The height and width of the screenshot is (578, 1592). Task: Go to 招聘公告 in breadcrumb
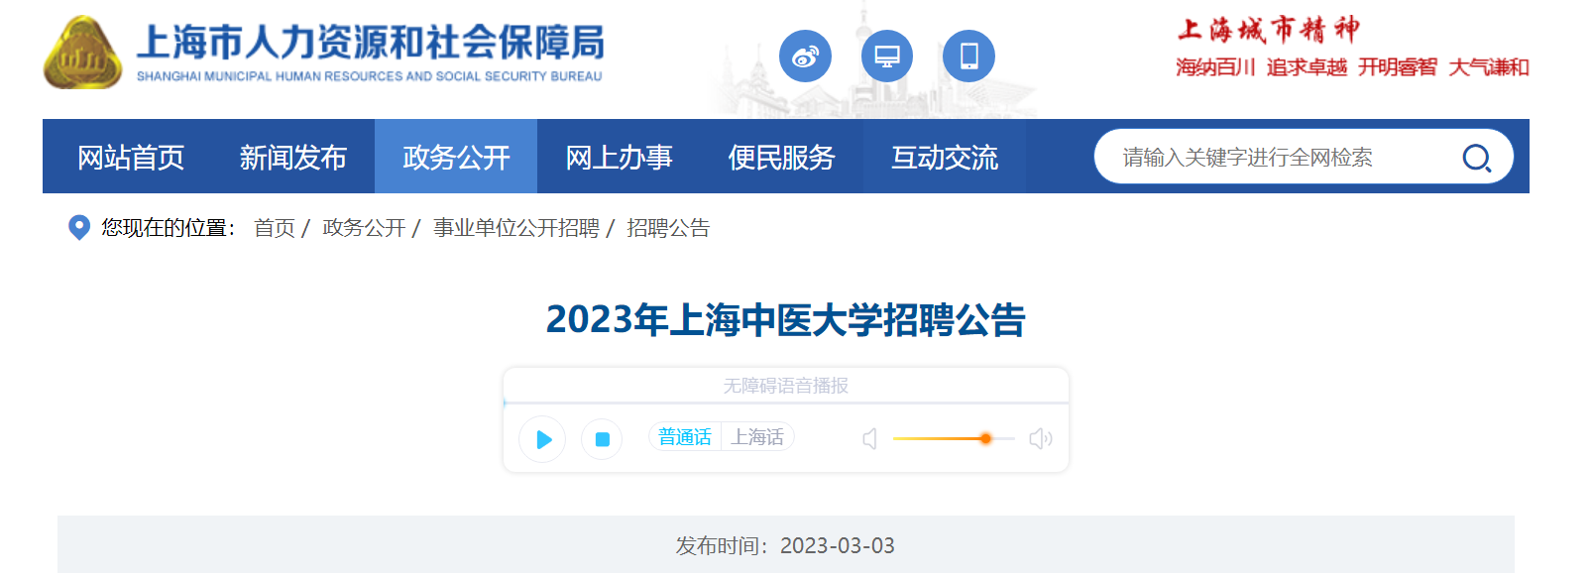click(668, 228)
